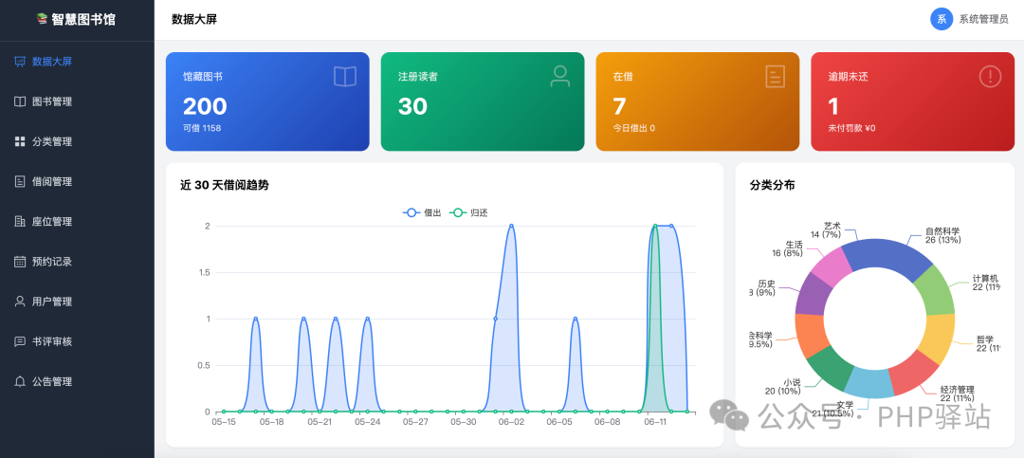Click the 分类分布 heading
This screenshot has width=1024, height=458.
(x=773, y=185)
